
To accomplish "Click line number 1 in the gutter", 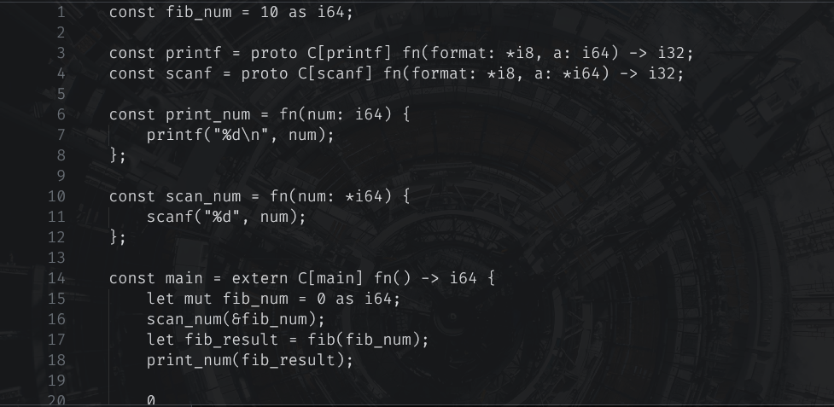I will coord(60,13).
